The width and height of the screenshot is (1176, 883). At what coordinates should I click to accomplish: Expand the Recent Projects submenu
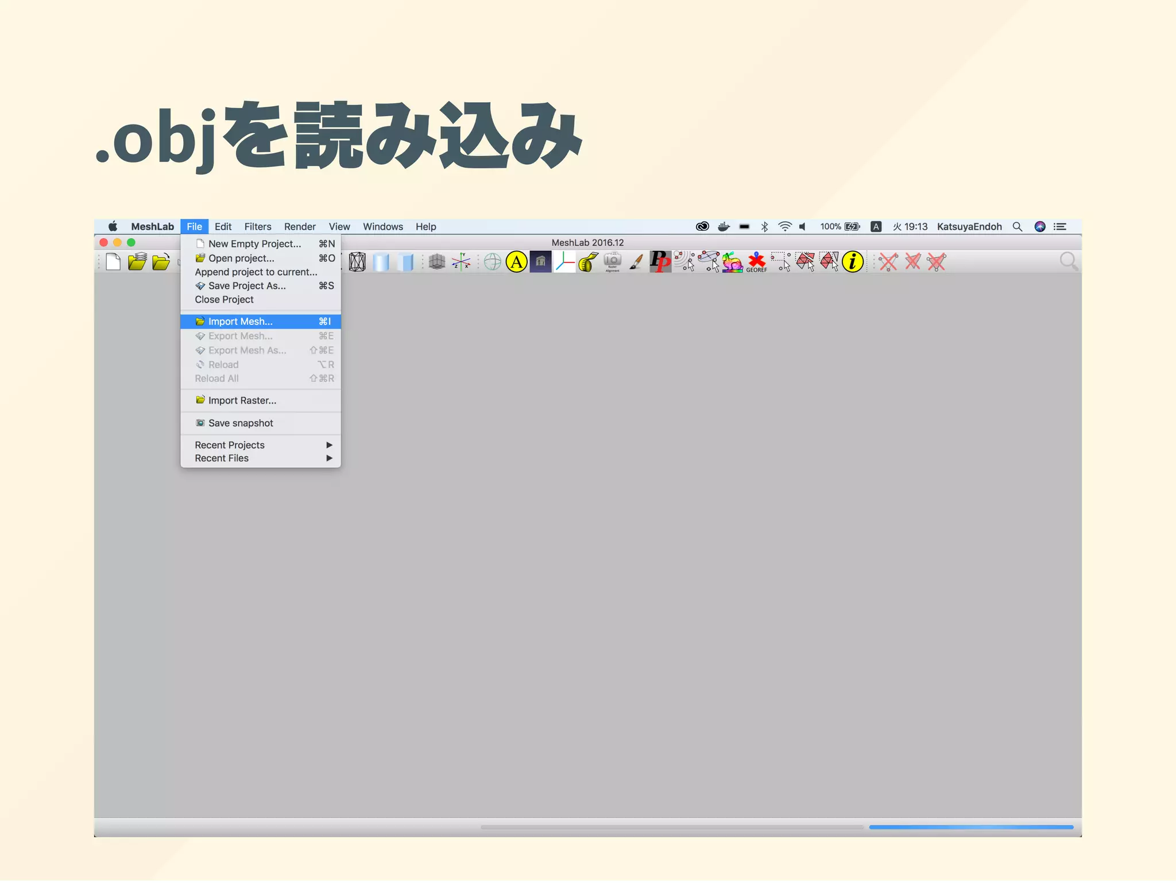[261, 445]
